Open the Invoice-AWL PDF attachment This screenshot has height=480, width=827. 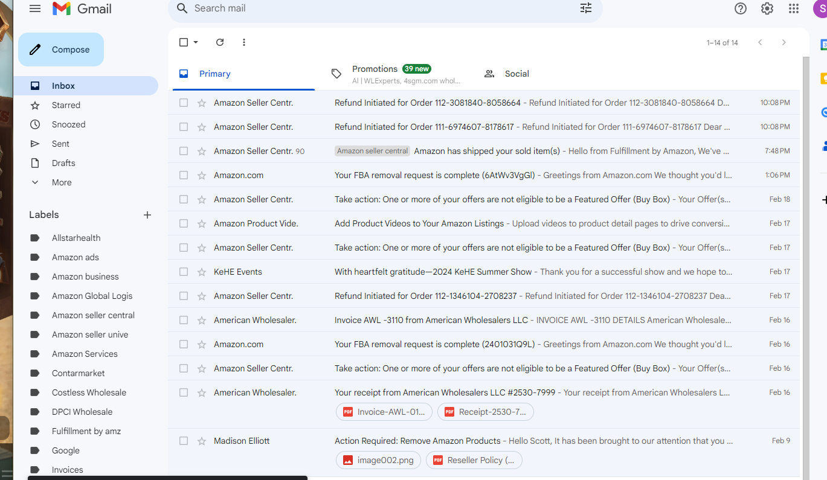[x=384, y=412]
